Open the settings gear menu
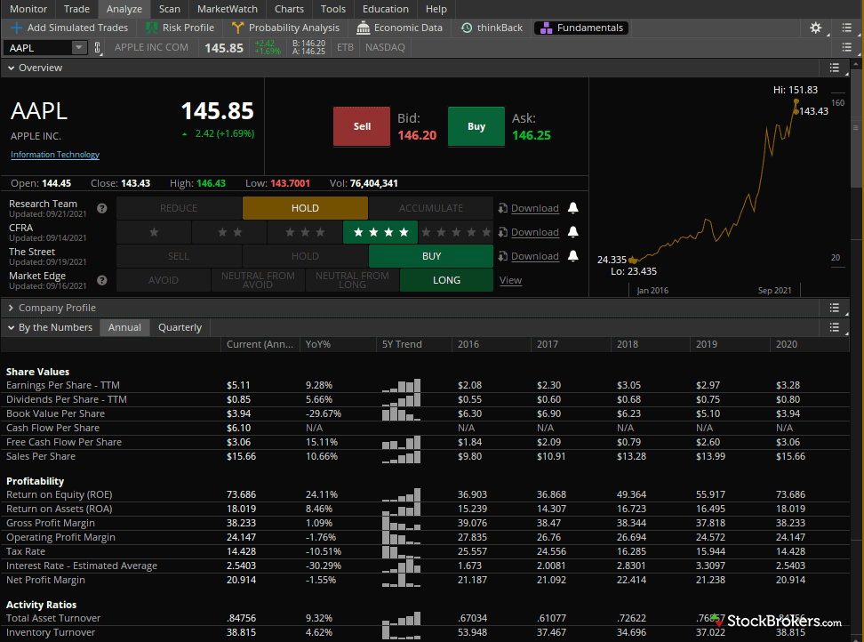864x642 pixels. click(815, 28)
